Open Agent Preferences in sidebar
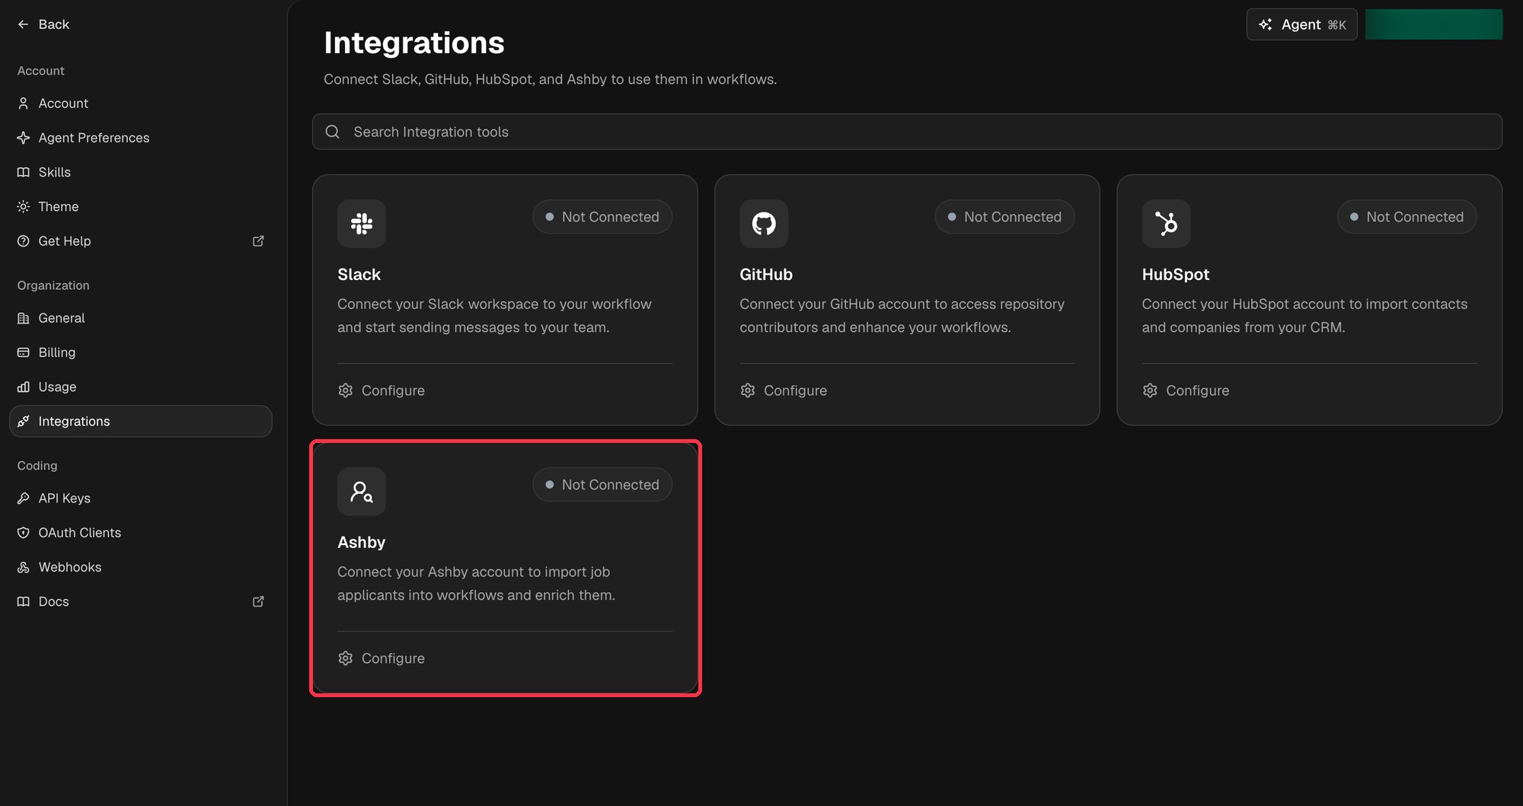Viewport: 1523px width, 806px height. [x=141, y=138]
